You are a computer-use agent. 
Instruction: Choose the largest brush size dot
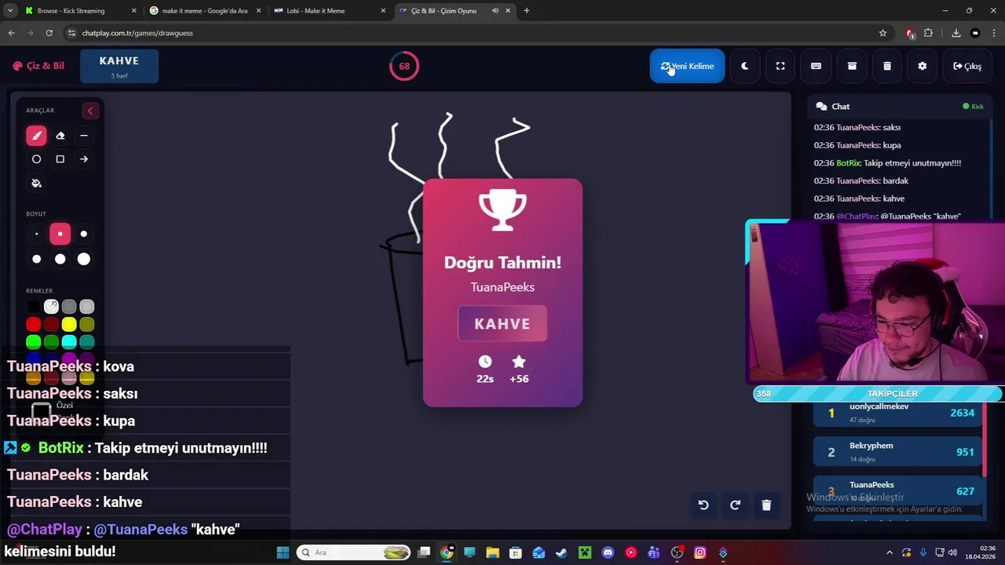[x=83, y=259]
